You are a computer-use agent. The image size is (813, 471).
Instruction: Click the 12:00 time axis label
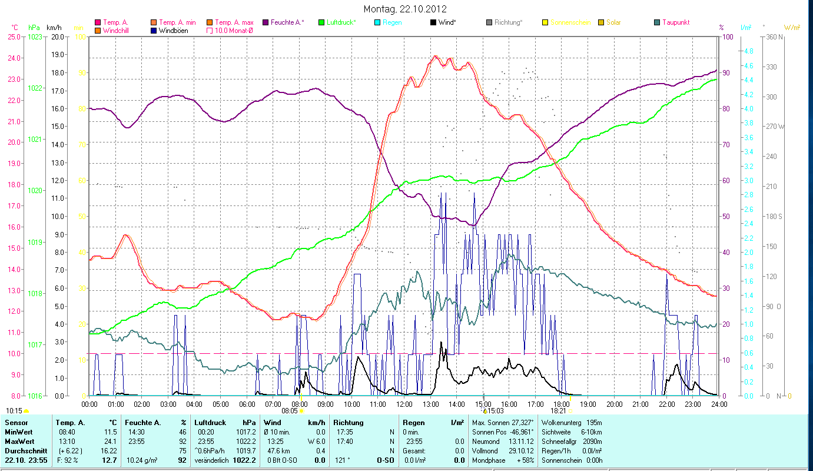404,404
